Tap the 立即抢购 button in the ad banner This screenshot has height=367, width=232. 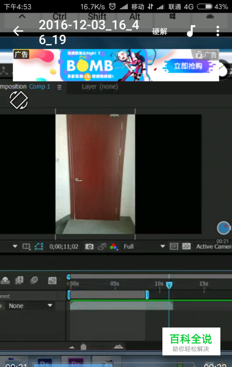coord(188,66)
